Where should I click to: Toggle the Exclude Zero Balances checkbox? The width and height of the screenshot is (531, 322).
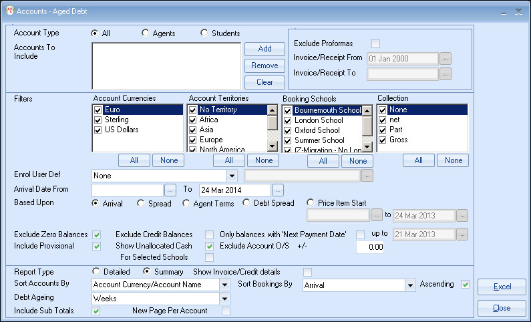pos(97,234)
